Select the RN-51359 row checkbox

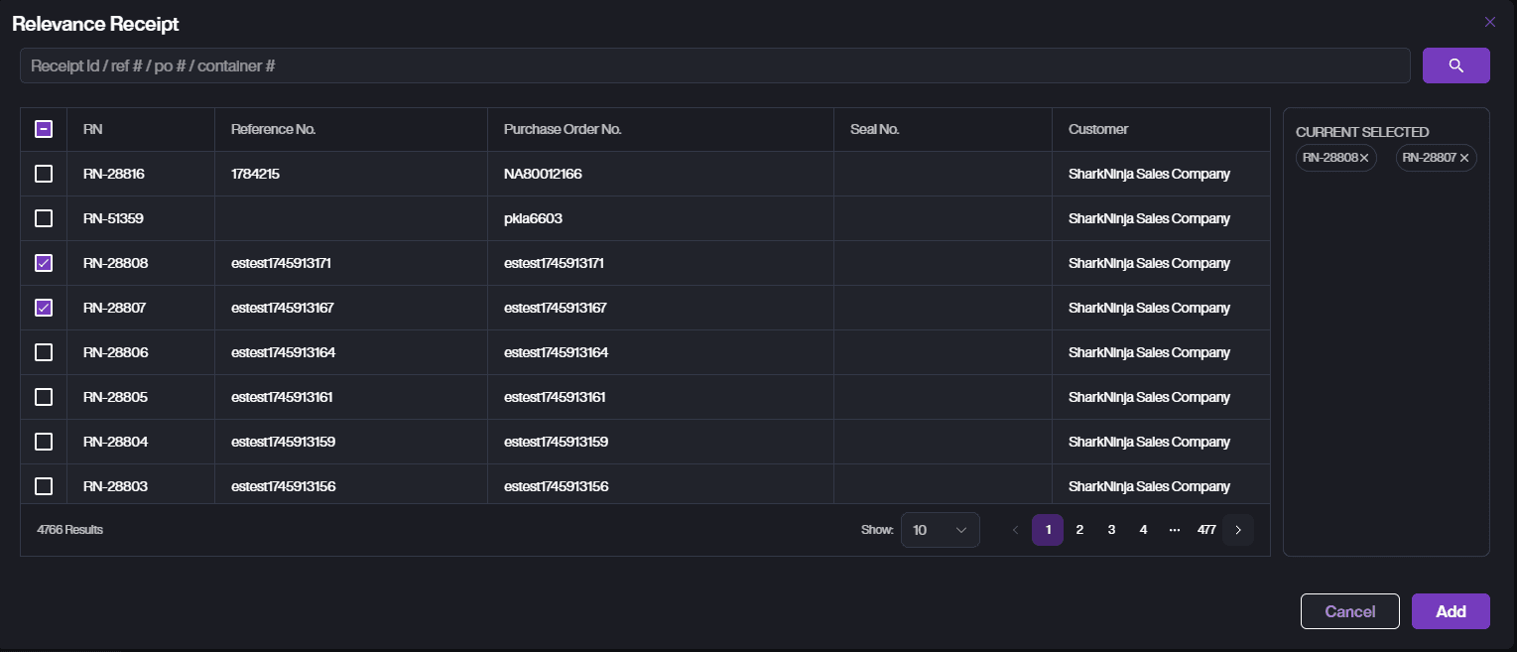pos(44,218)
